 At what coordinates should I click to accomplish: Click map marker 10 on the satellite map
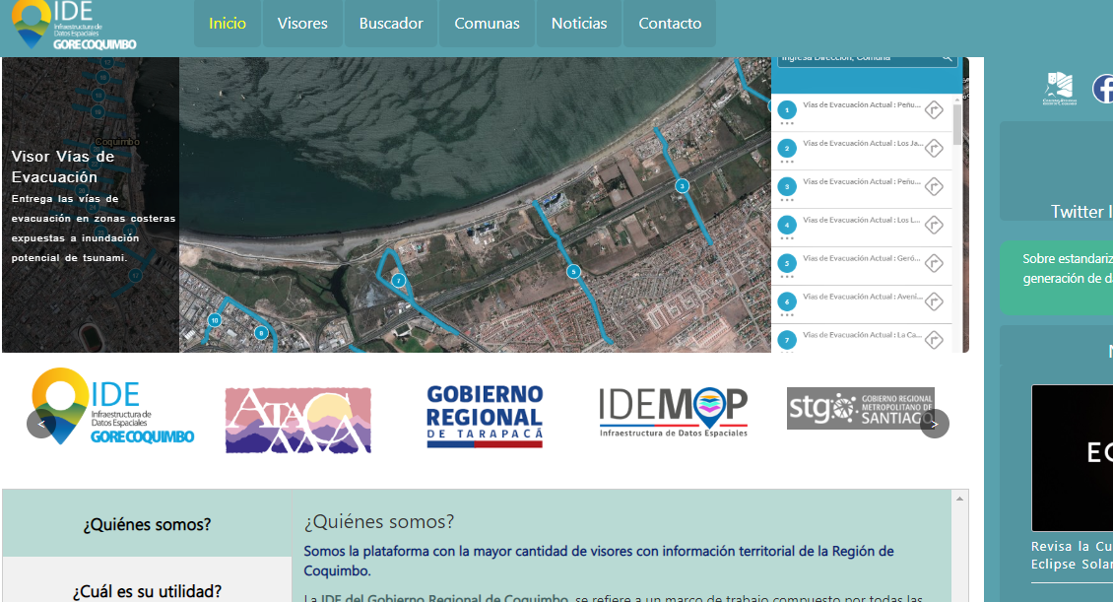point(215,320)
